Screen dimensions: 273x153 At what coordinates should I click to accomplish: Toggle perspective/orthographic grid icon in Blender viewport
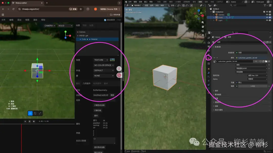point(203,35)
